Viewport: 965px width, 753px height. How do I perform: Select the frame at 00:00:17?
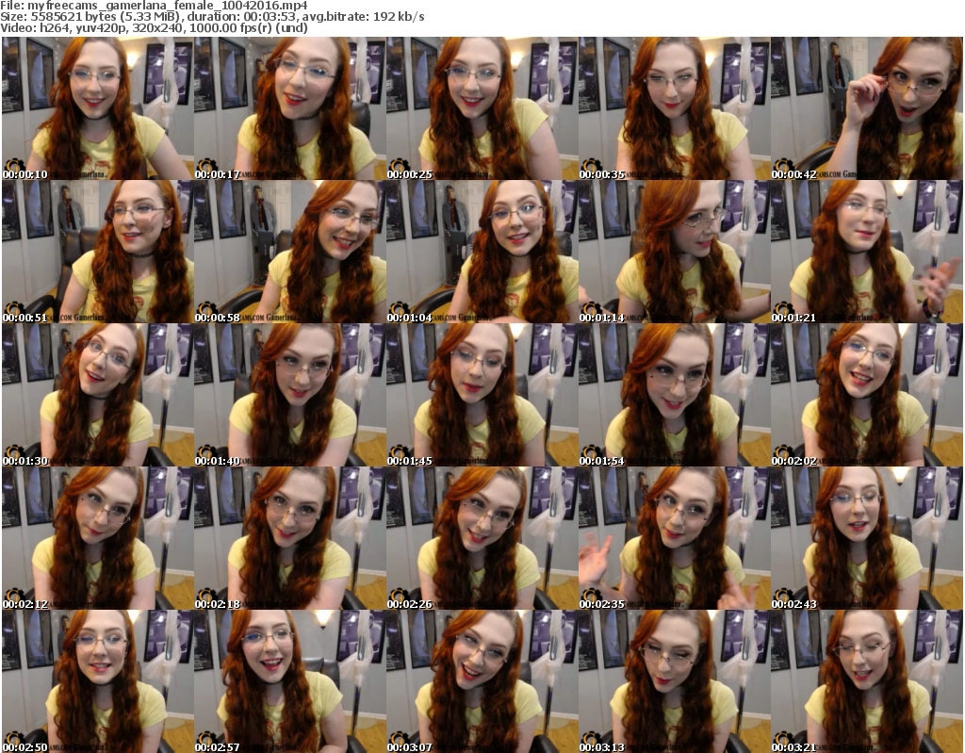click(x=288, y=108)
